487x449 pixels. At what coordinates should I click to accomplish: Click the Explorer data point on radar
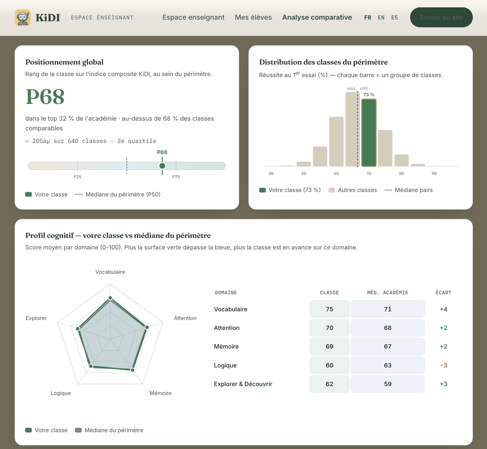[78, 329]
